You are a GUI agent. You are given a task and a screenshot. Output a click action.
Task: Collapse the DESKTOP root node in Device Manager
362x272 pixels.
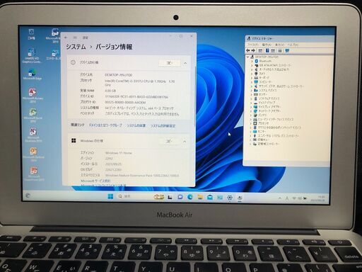[x=247, y=57]
